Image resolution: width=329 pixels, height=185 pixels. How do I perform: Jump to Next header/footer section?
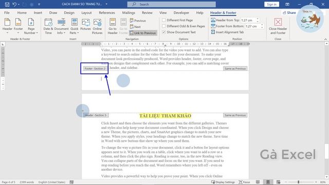point(135,27)
